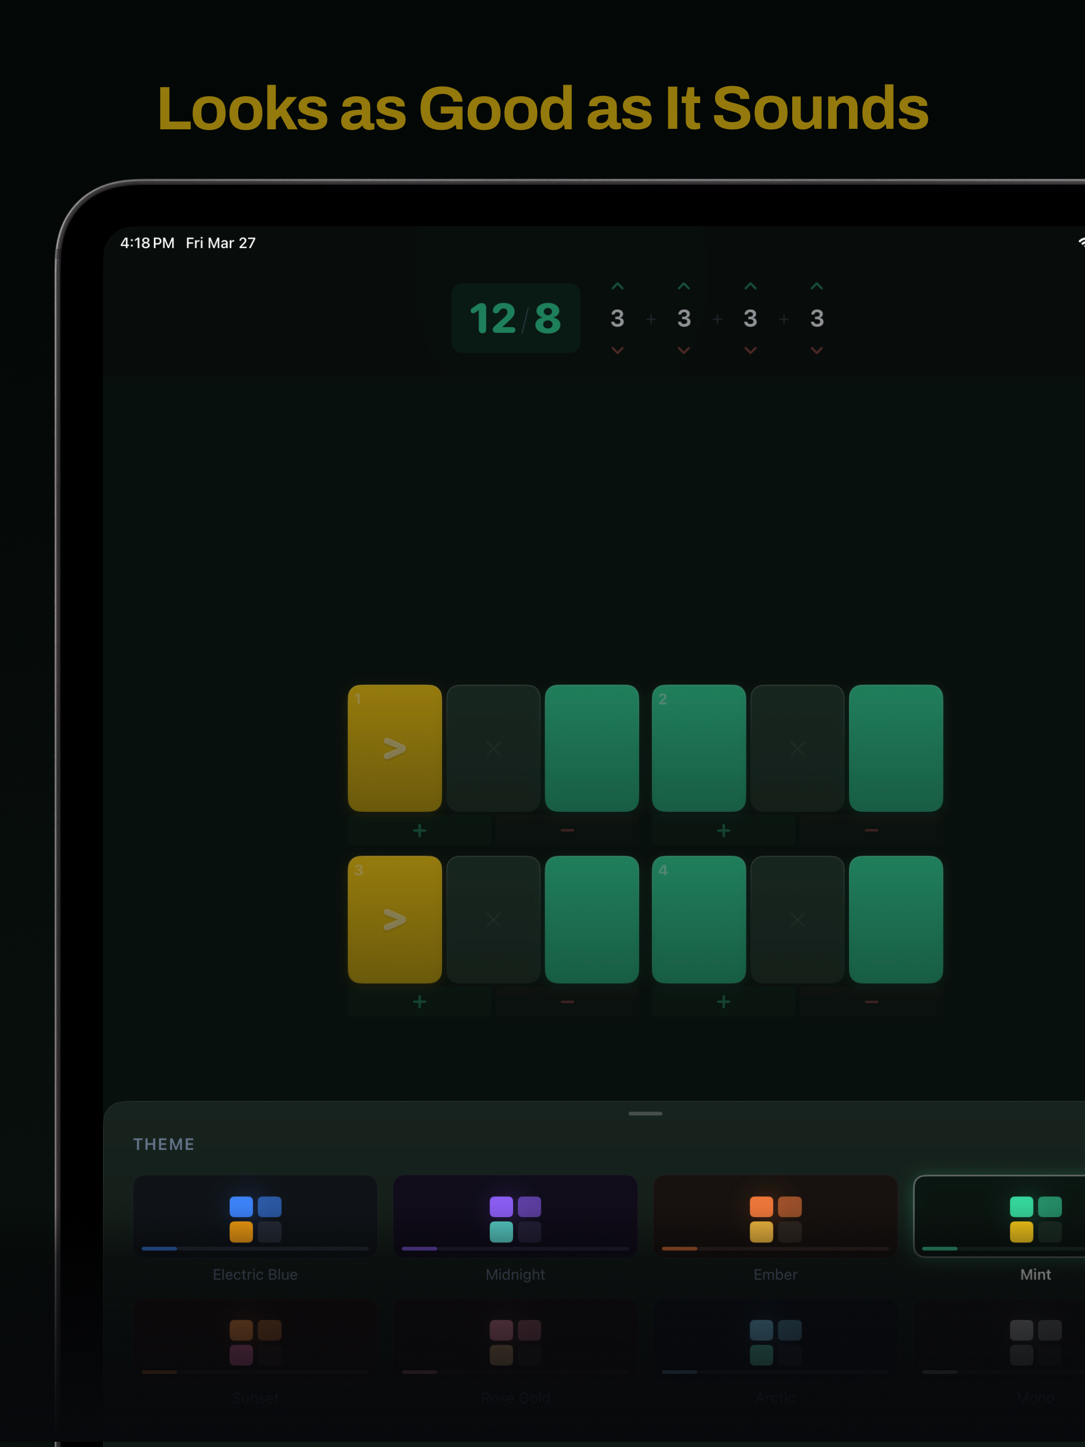Remove a beat with minus under group 1
1085x1447 pixels.
tap(567, 830)
